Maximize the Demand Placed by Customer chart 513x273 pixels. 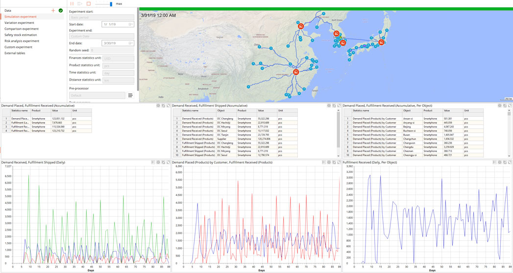click(339, 162)
